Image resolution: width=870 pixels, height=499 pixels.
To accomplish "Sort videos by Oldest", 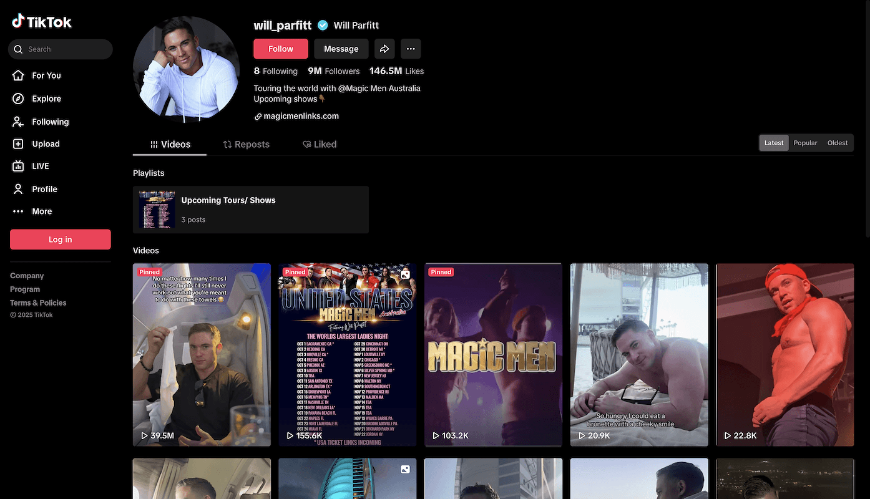I will click(837, 143).
